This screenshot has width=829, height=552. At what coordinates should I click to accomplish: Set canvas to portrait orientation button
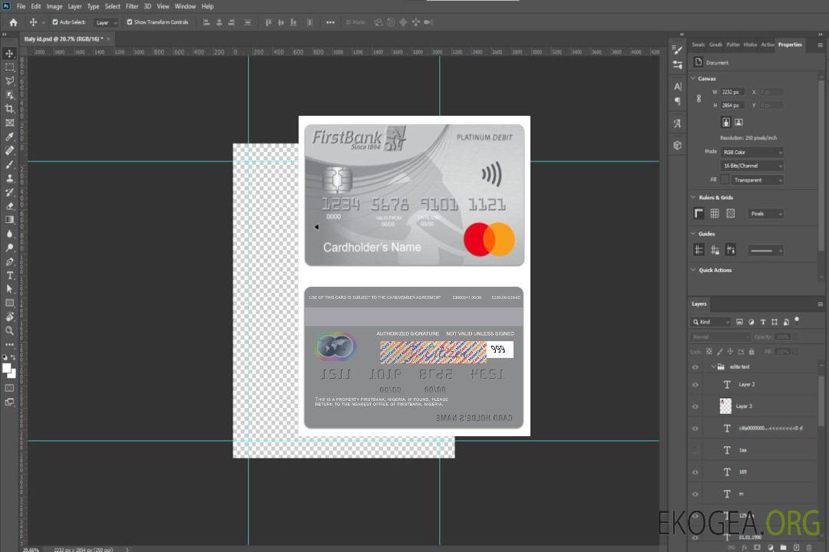tap(726, 123)
